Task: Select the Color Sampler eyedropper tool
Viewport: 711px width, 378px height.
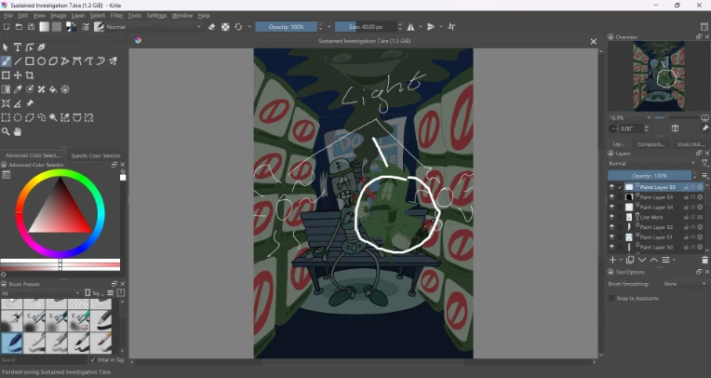Action: tap(18, 89)
